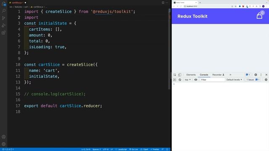The width and height of the screenshot is (269, 151).
Task: Open the Chrome three-dot menu
Action: [x=267, y=6]
